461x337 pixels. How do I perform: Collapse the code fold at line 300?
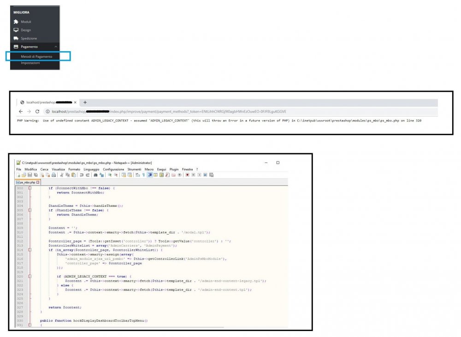(30, 188)
